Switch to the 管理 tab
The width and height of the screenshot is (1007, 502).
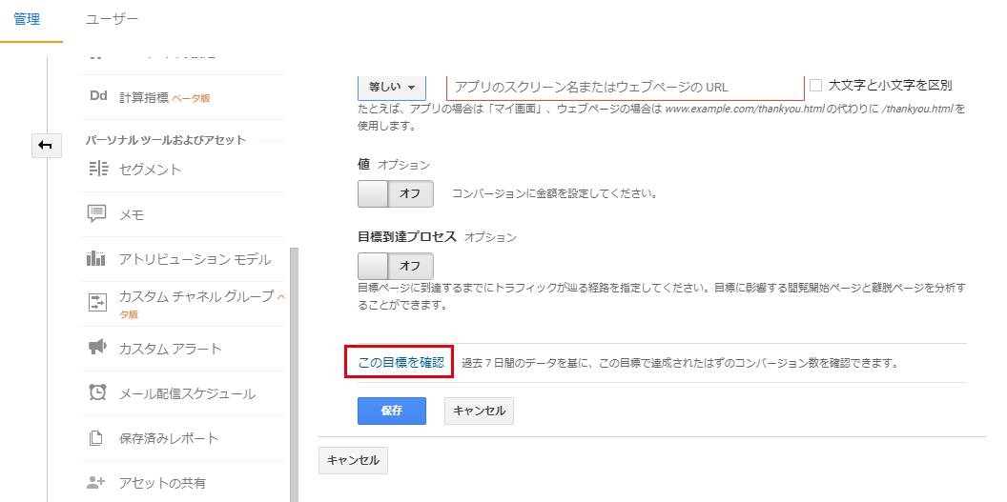tap(27, 19)
